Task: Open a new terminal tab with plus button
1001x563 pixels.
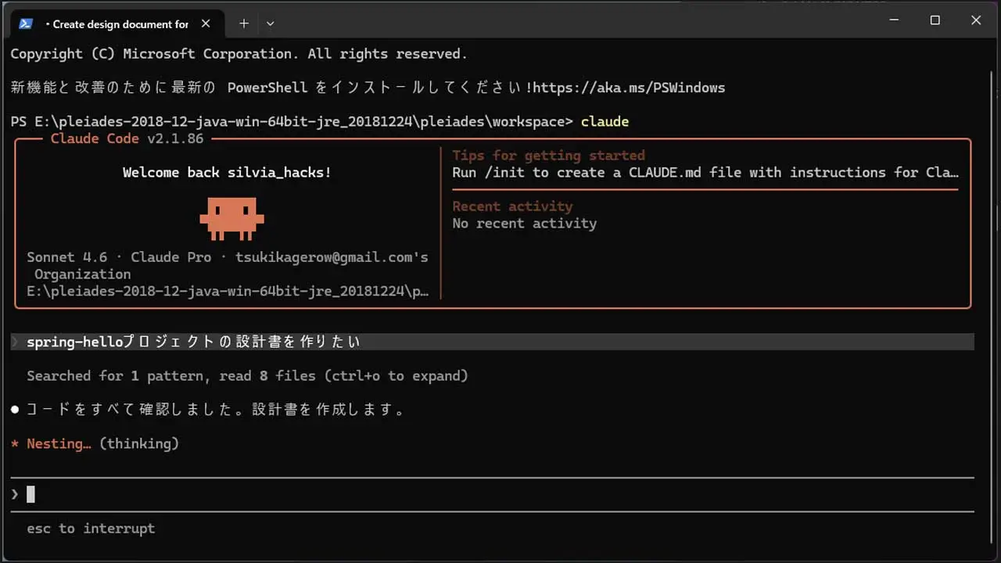Action: click(x=244, y=23)
